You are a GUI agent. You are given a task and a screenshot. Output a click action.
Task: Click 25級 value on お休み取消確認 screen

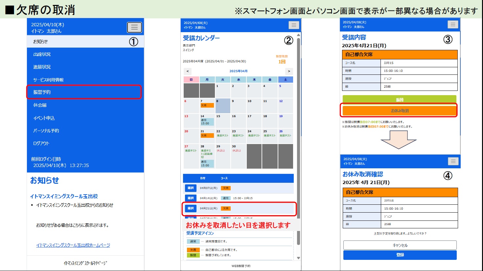tap(388, 224)
